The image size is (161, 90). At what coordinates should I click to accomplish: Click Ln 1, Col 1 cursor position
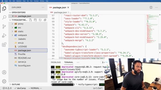coord(98,88)
